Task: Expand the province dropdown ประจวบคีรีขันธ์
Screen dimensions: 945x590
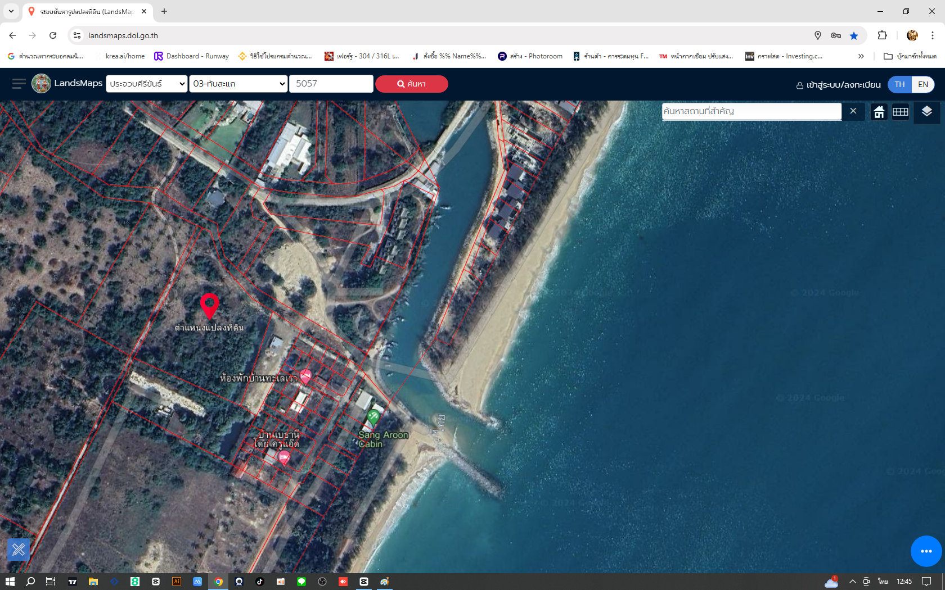Action: coord(146,84)
